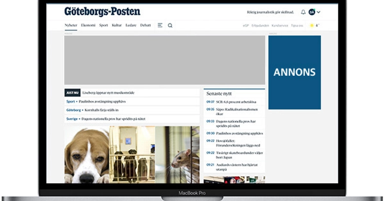Image resolution: width=384 pixels, height=201 pixels.
Task: Click the Sport category label in ticker
Action: click(x=71, y=102)
